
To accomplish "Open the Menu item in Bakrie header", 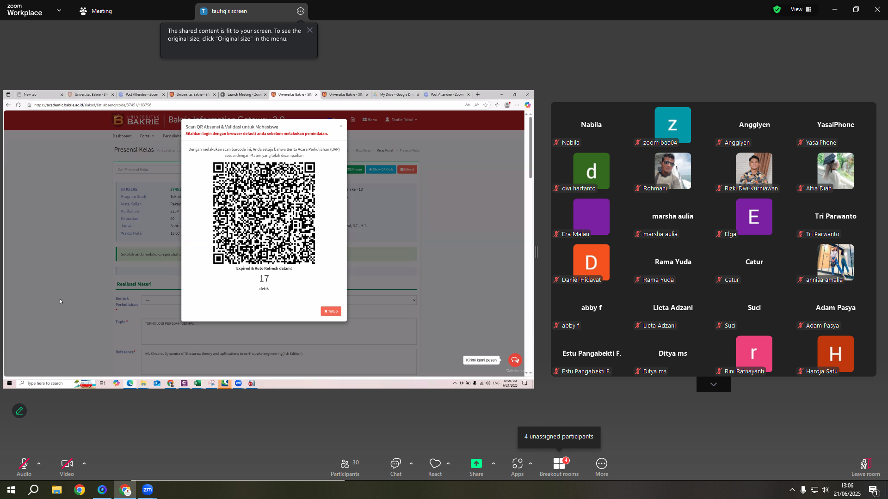I will coord(370,120).
